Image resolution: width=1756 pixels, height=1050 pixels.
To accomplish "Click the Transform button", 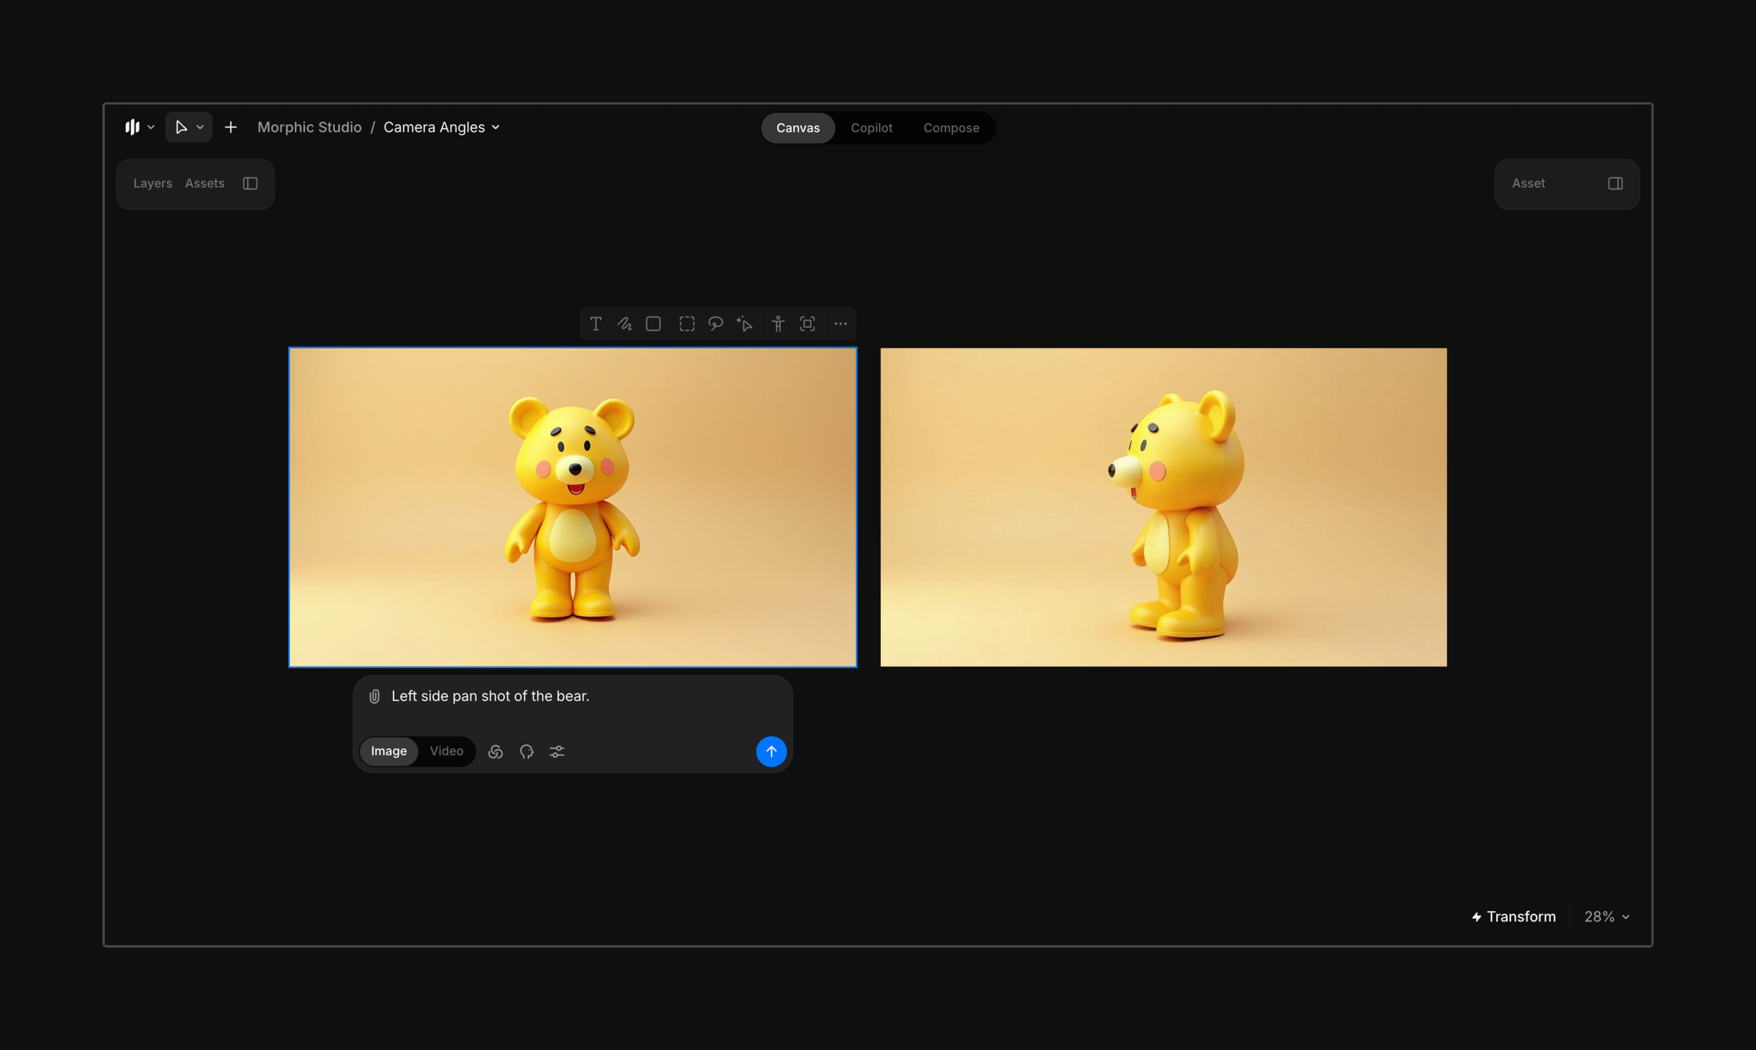I will point(1514,916).
